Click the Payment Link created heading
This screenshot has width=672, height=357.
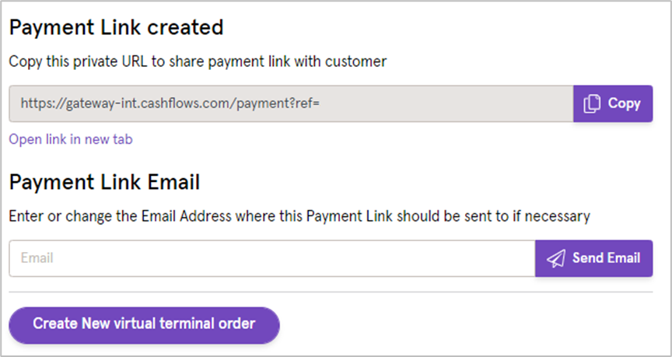point(116,27)
